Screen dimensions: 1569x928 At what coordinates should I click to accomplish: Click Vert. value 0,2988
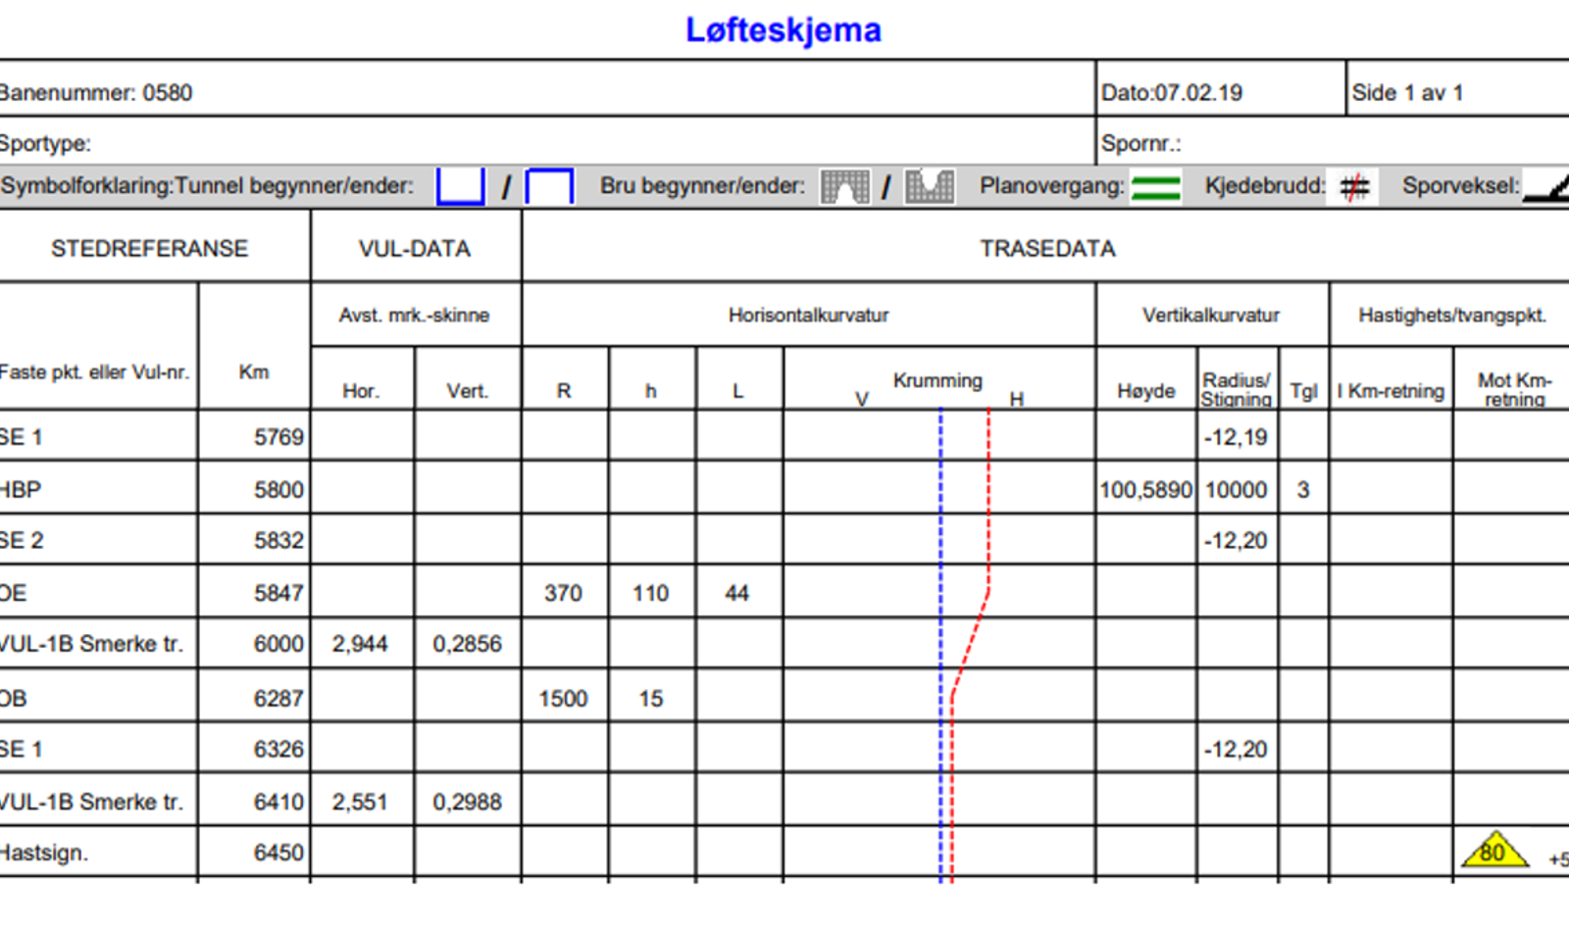pyautogui.click(x=467, y=802)
